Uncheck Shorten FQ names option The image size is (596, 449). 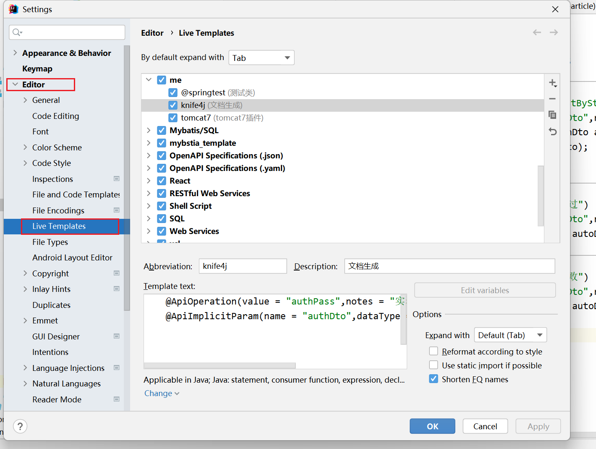[x=434, y=379]
